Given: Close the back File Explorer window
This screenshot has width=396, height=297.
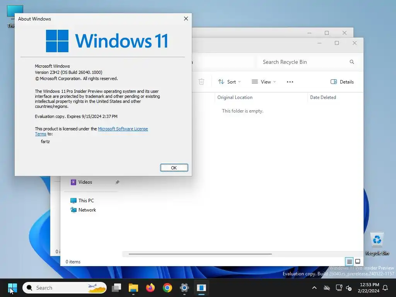Looking at the screenshot, I should pos(345,33).
